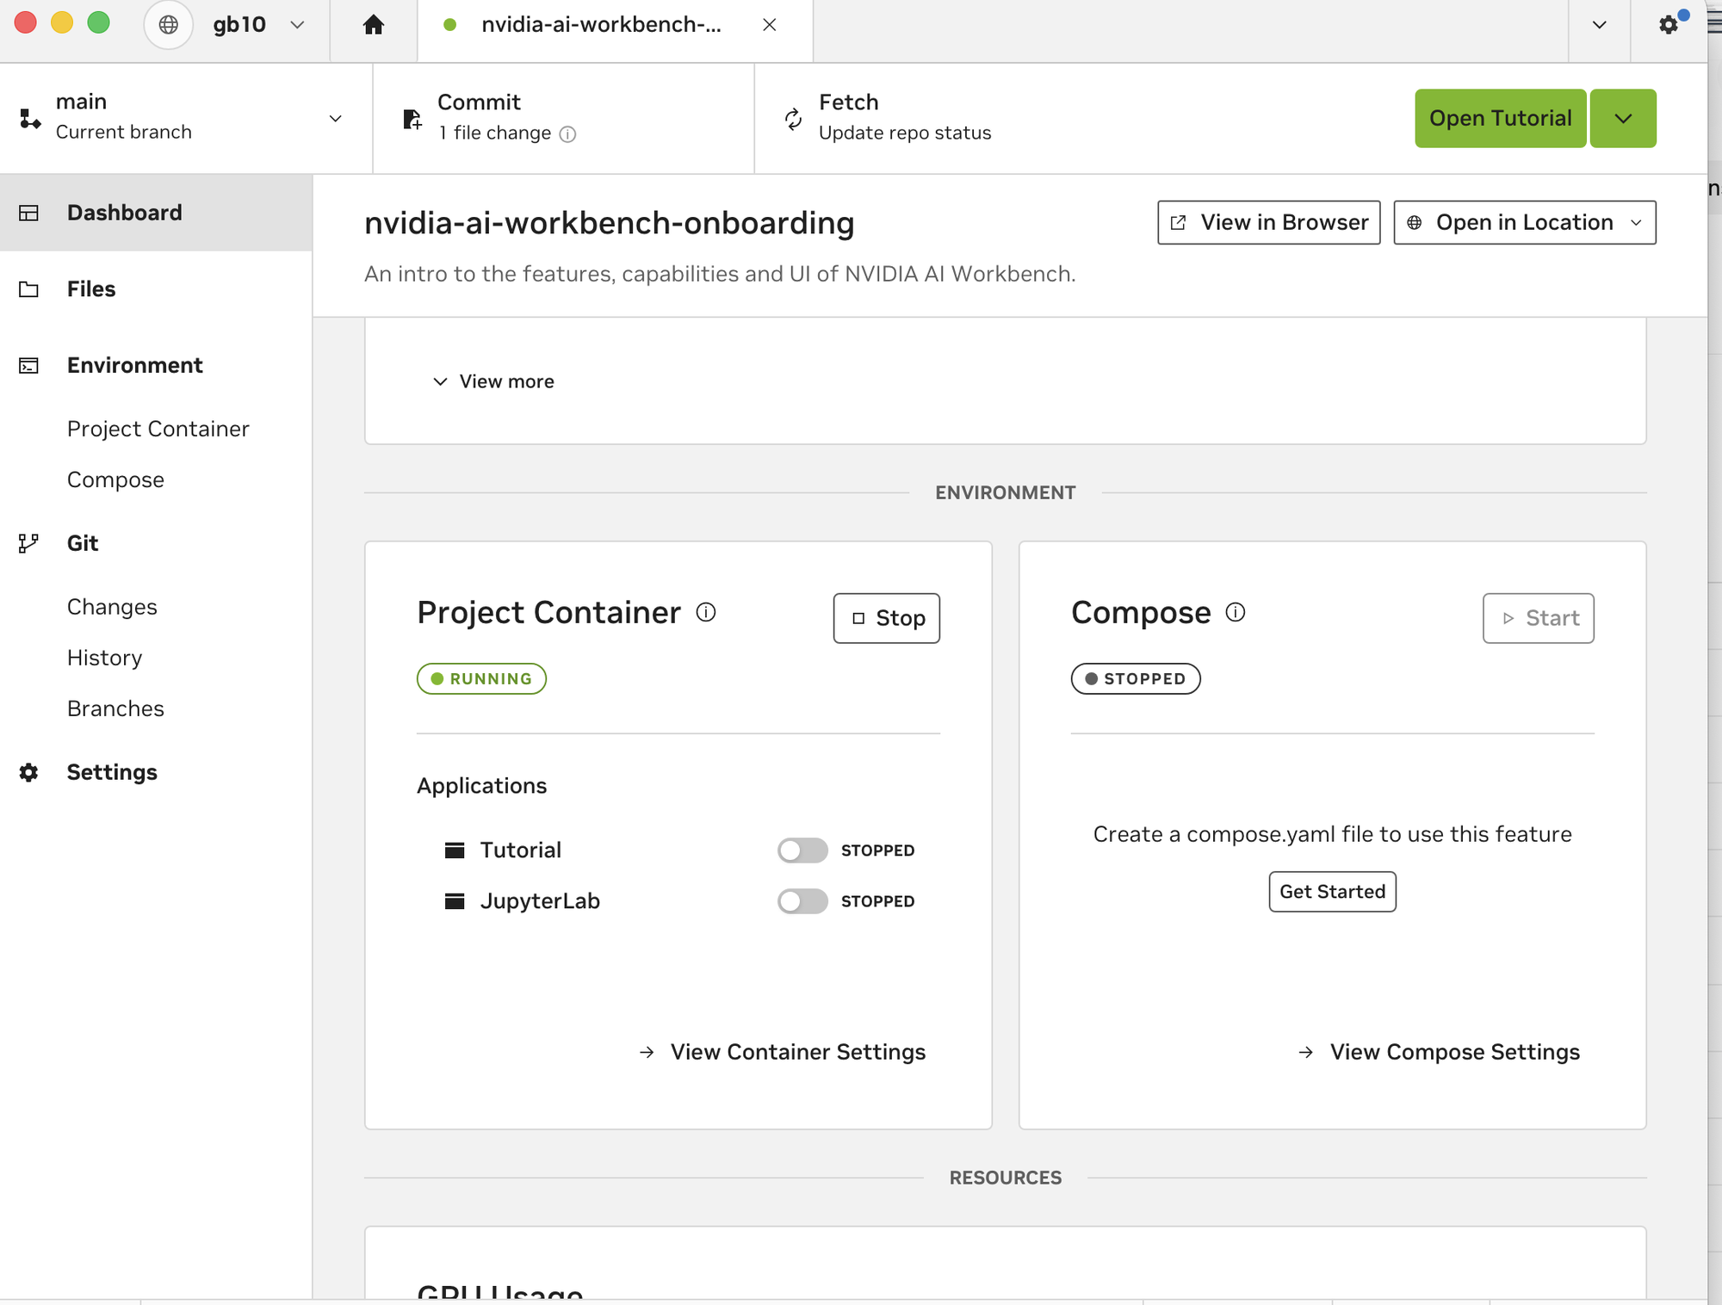Open the Environment section in sidebar
Image resolution: width=1722 pixels, height=1305 pixels.
(156, 366)
